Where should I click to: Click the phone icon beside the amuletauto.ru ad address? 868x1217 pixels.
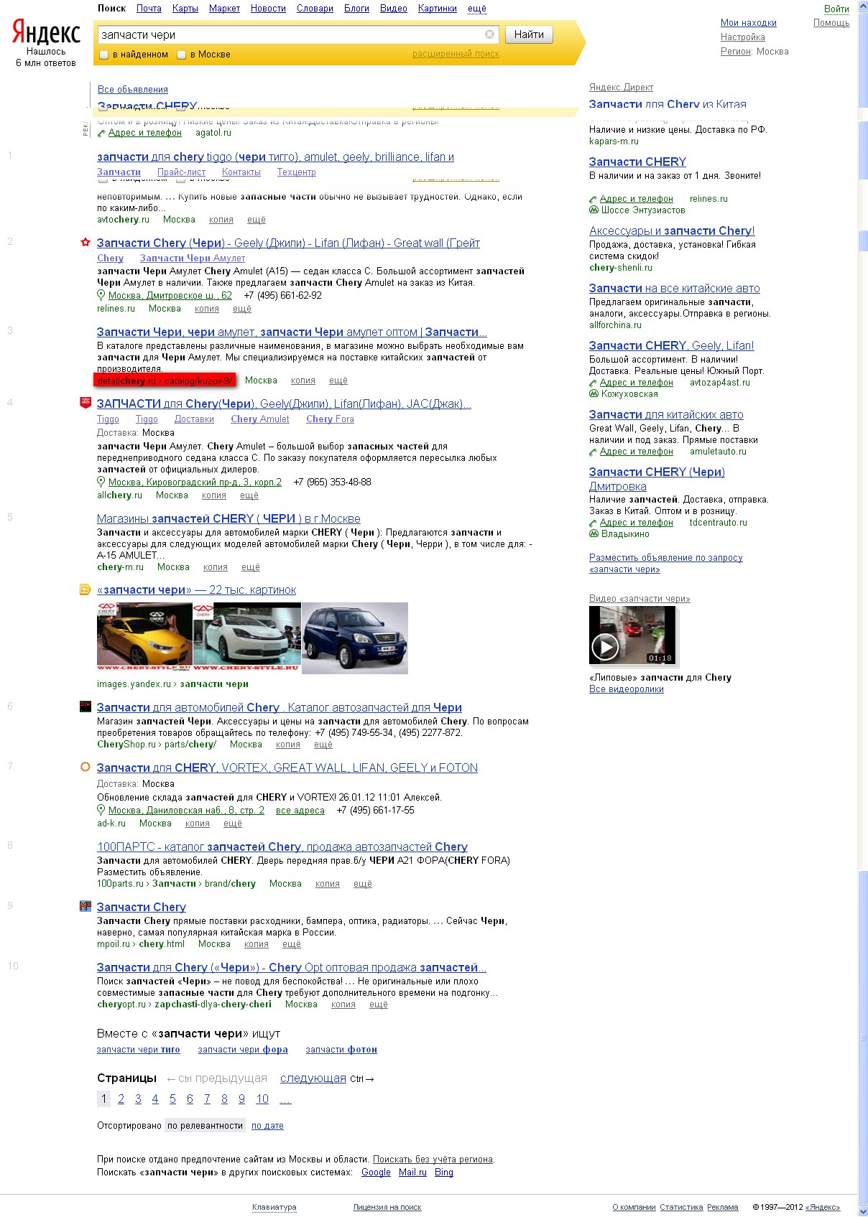tap(594, 452)
